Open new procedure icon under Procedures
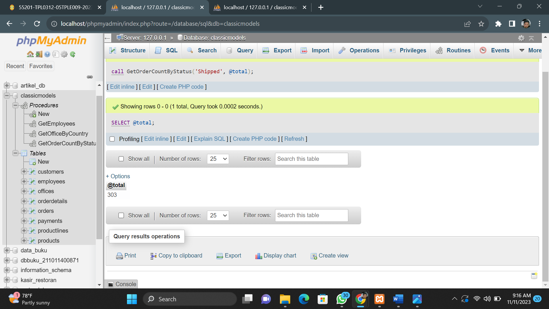This screenshot has width=549, height=309. [33, 114]
